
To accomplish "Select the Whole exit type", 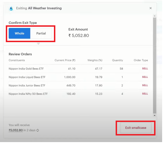I will [19, 33].
